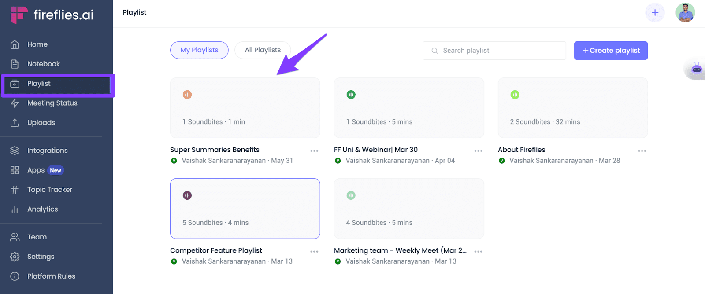Open options menu for About Fireflies
Image resolution: width=705 pixels, height=294 pixels.
(642, 151)
